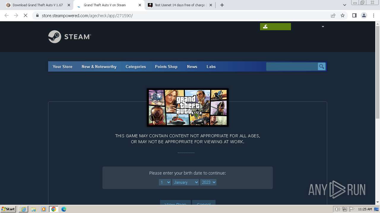The height and width of the screenshot is (213, 380).
Task: Click Chrome taskbar icon
Action: (53, 209)
